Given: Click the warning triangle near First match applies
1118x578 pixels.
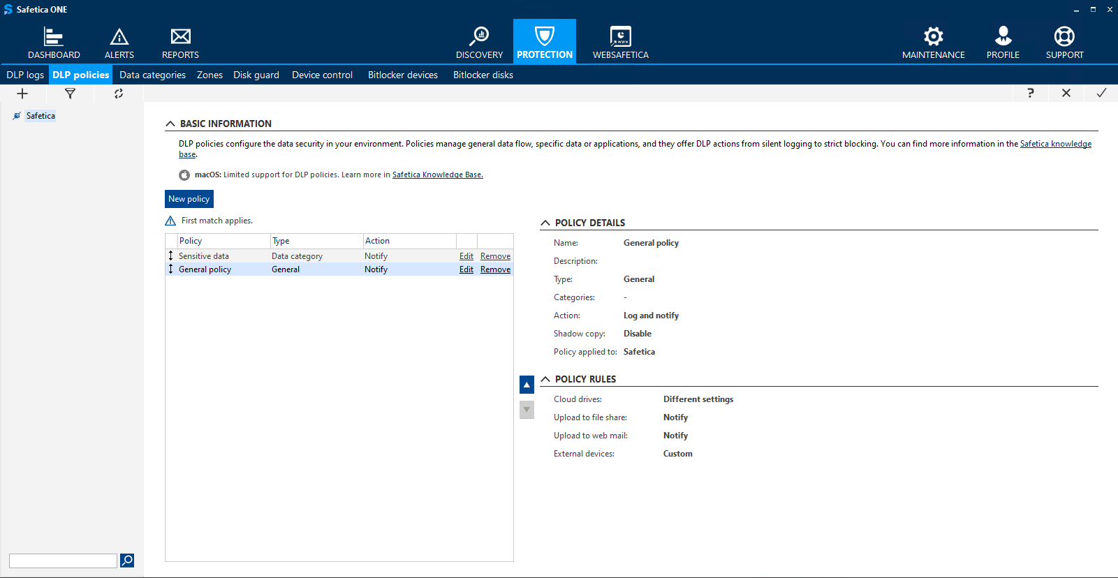Looking at the screenshot, I should [170, 221].
